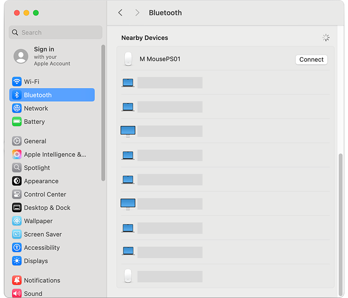This screenshot has height=298, width=348.
Task: Click the search magnifying glass icon
Action: click(x=15, y=32)
